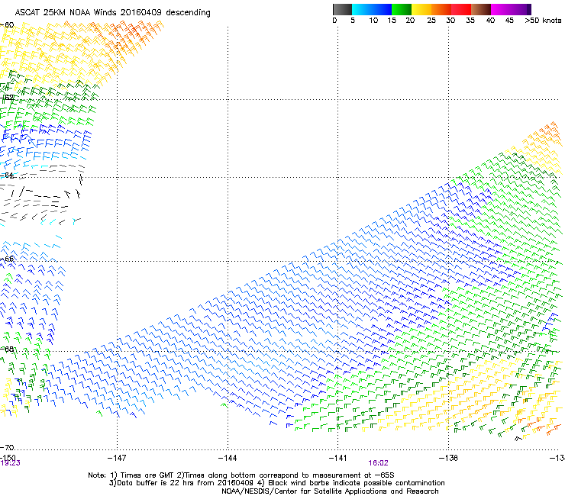Select the red 30–35 knots legend segment
565x496 pixels.
coord(461,9)
